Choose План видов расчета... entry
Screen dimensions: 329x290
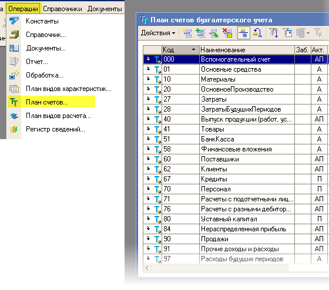click(58, 116)
